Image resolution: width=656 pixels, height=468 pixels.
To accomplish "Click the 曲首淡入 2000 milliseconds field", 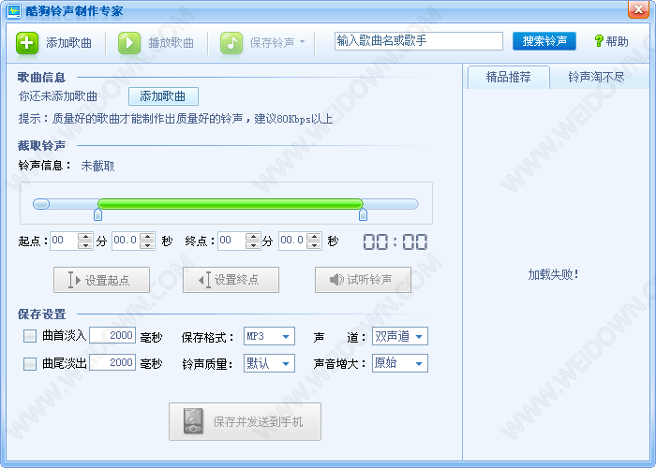I will 112,335.
